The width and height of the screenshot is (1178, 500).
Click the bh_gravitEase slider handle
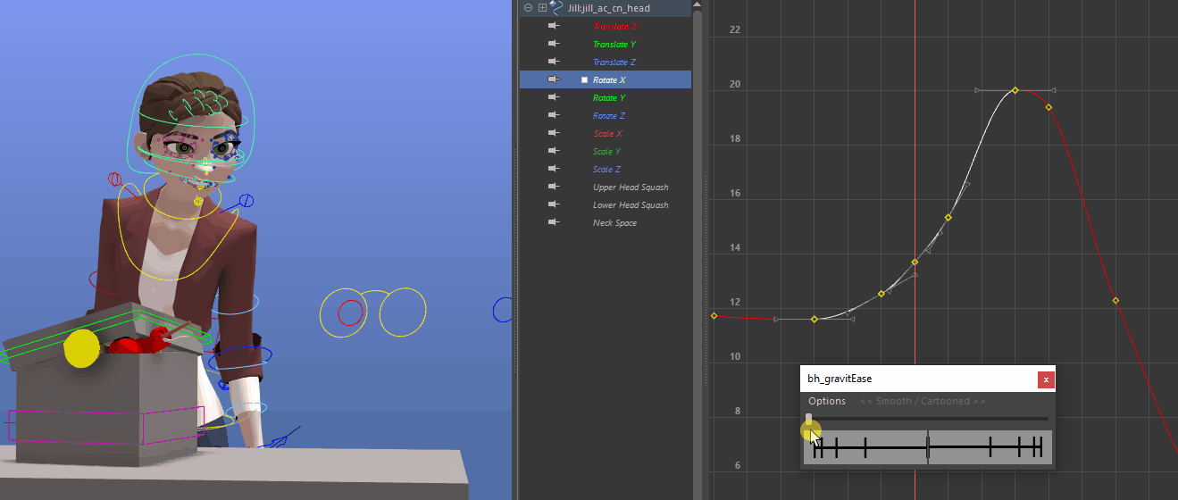(809, 418)
